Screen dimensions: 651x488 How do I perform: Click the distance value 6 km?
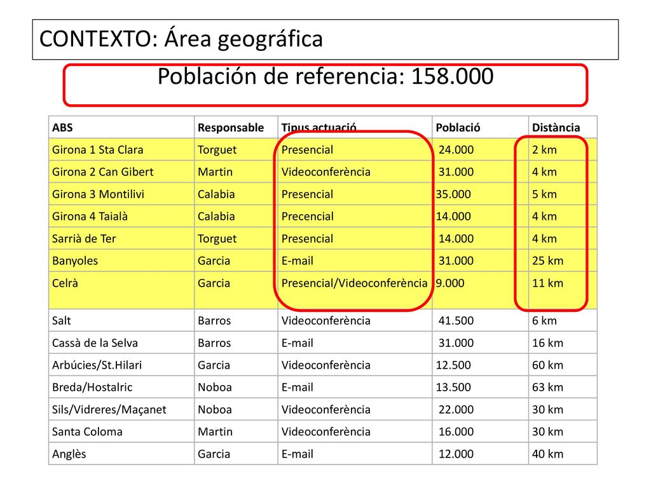point(544,320)
